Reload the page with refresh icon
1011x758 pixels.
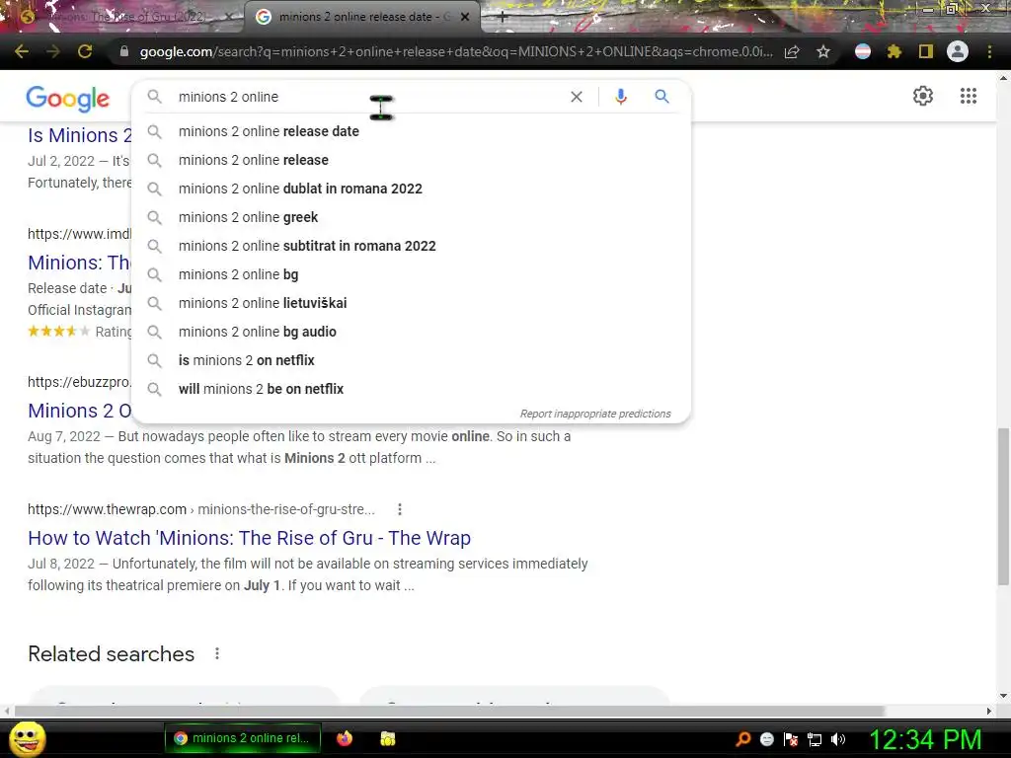tap(85, 51)
